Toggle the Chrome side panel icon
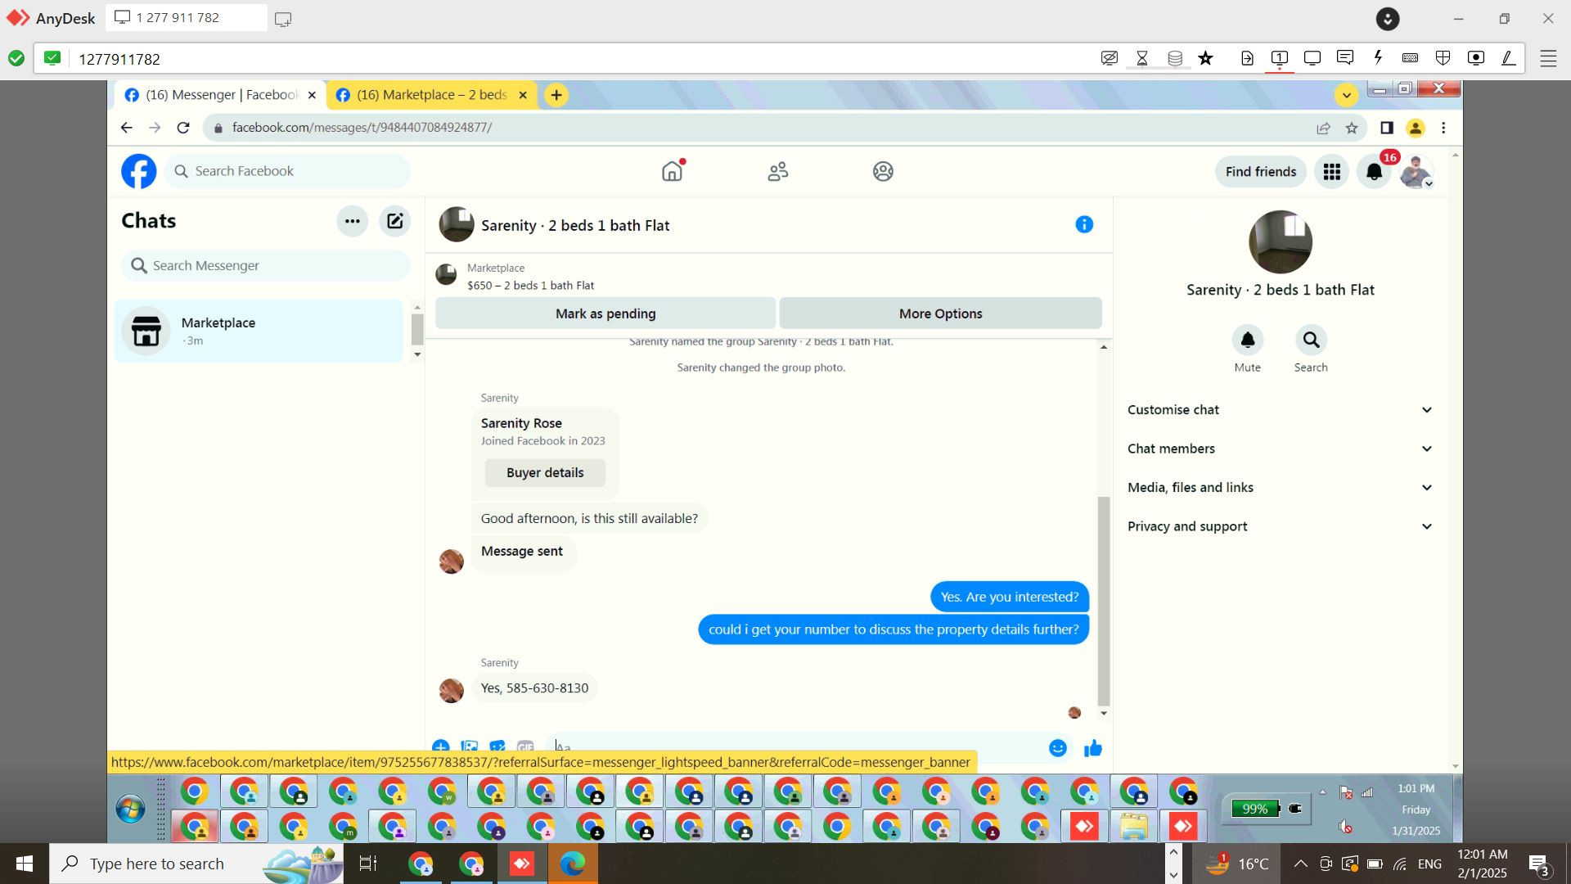This screenshot has width=1571, height=884. coord(1386,128)
